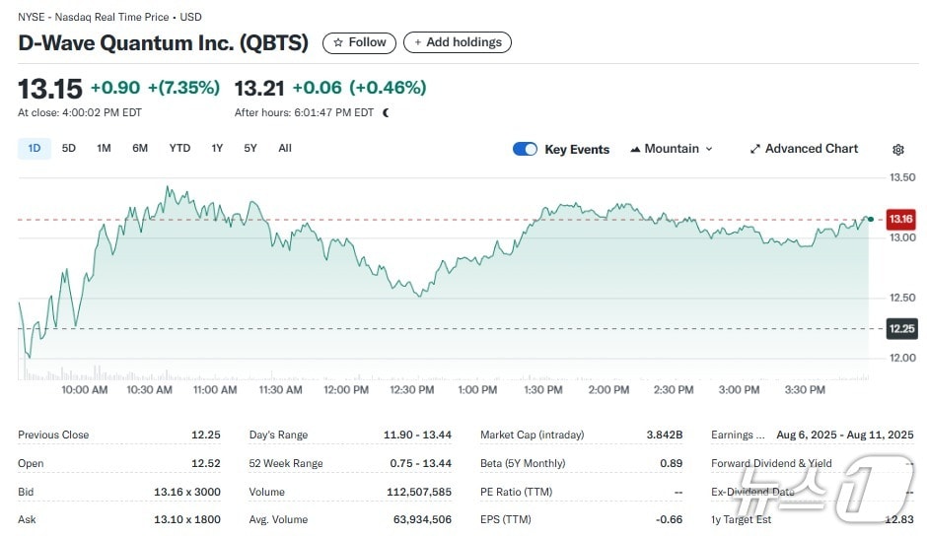Screen dimensions: 927x536
Task: Select the 1D time range tab
Action: (35, 148)
